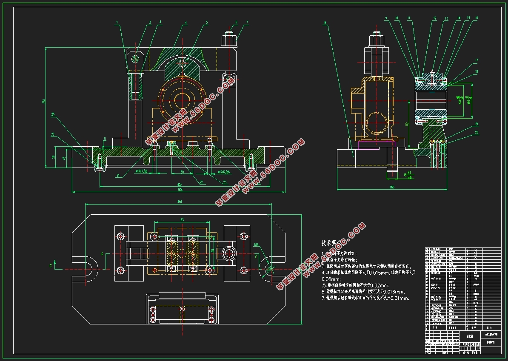
Task: Click part callout number 6
Action: click(237, 23)
